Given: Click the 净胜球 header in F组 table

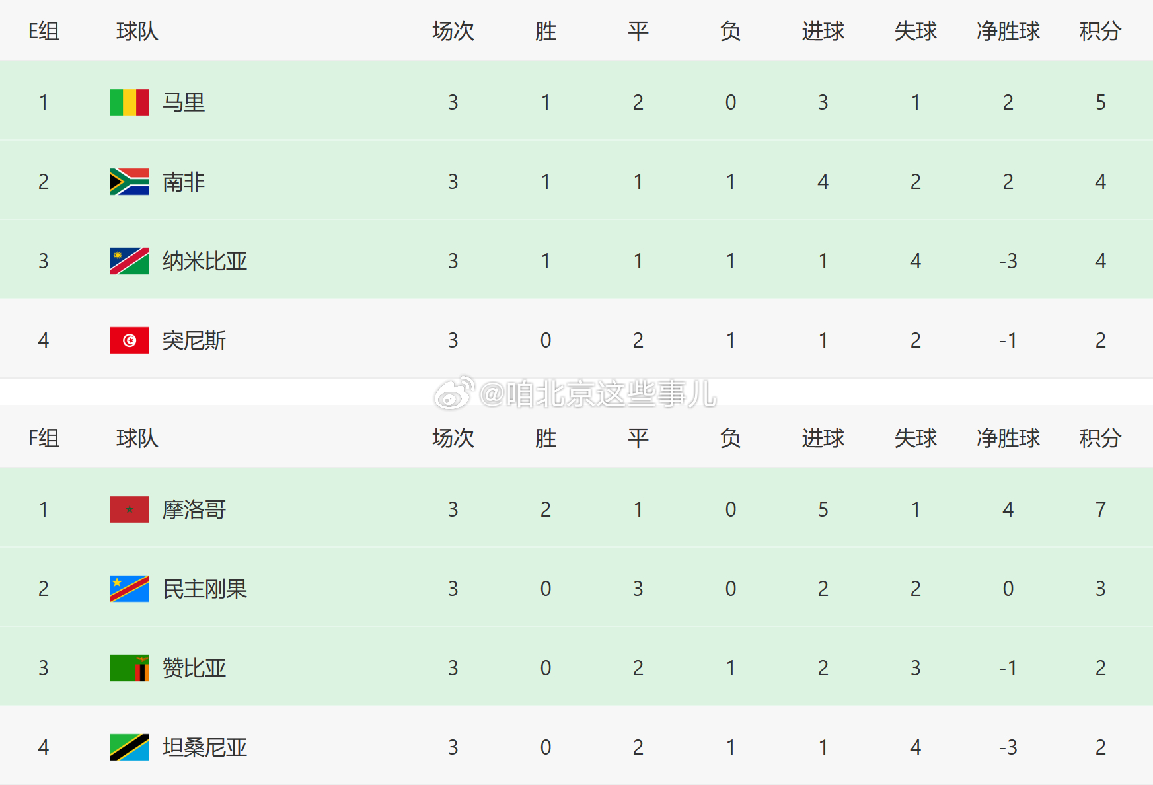Looking at the screenshot, I should (1008, 438).
